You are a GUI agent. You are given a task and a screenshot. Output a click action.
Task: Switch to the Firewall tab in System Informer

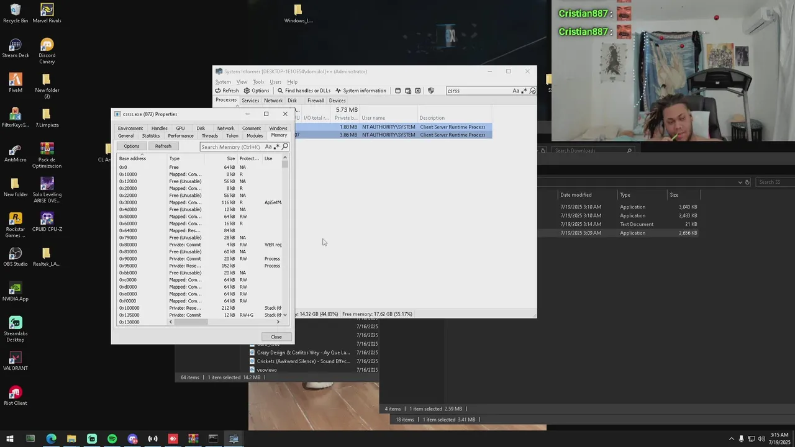tap(316, 101)
